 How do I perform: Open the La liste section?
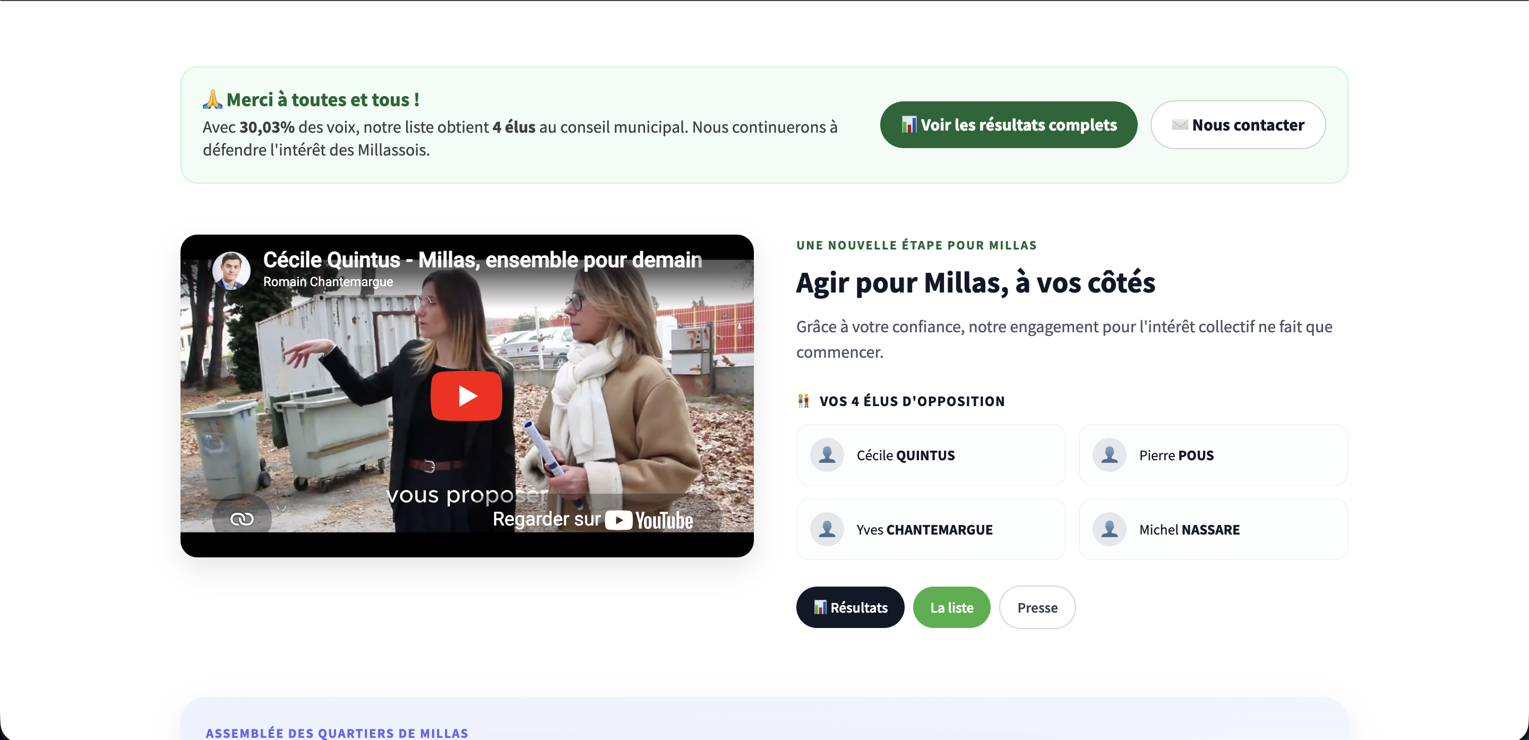click(x=951, y=607)
